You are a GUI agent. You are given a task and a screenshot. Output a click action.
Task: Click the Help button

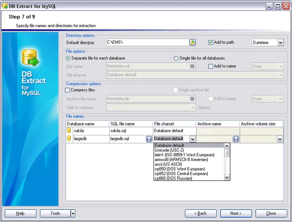coord(20,214)
